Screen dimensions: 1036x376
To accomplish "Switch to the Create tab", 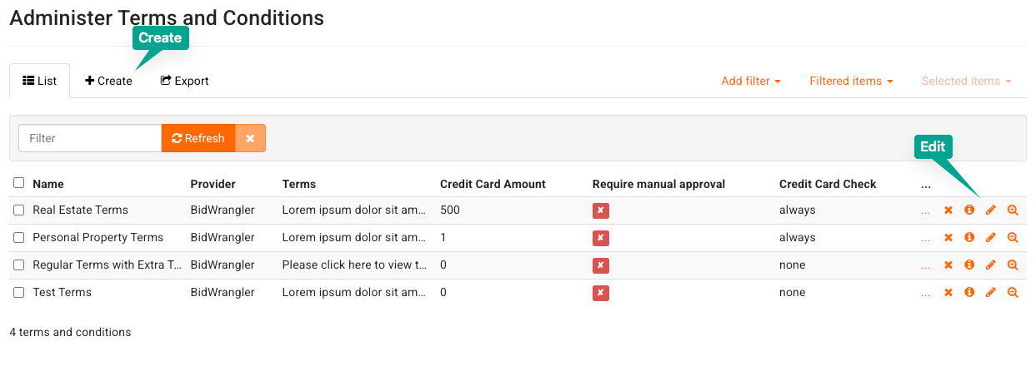I will tap(108, 82).
